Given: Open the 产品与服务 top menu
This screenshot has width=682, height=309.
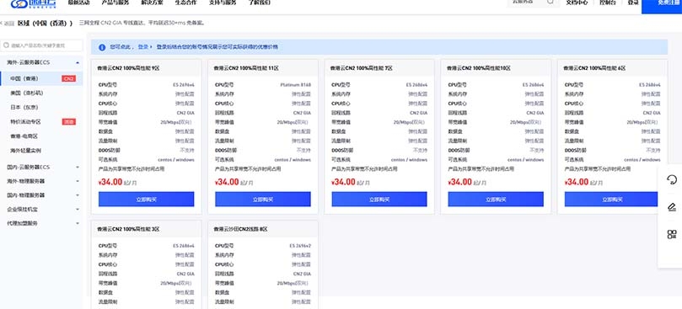Looking at the screenshot, I should click(x=115, y=3).
